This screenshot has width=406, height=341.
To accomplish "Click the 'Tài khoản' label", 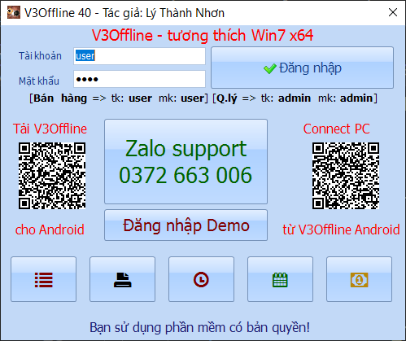I will [40, 56].
